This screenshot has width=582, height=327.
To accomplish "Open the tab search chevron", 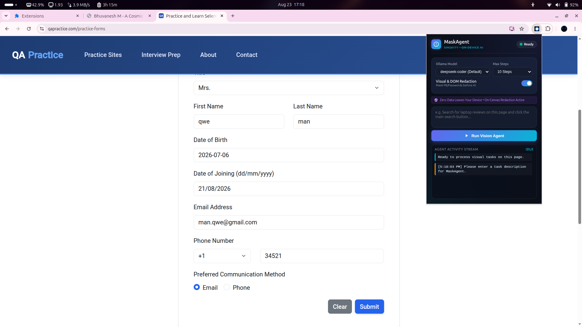I will click(6, 16).
